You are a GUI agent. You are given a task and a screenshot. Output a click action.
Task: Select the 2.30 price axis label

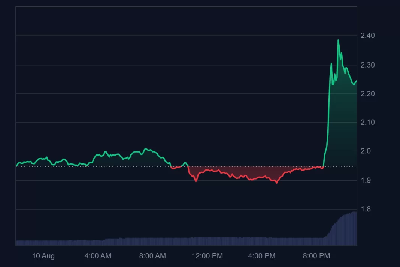click(367, 65)
